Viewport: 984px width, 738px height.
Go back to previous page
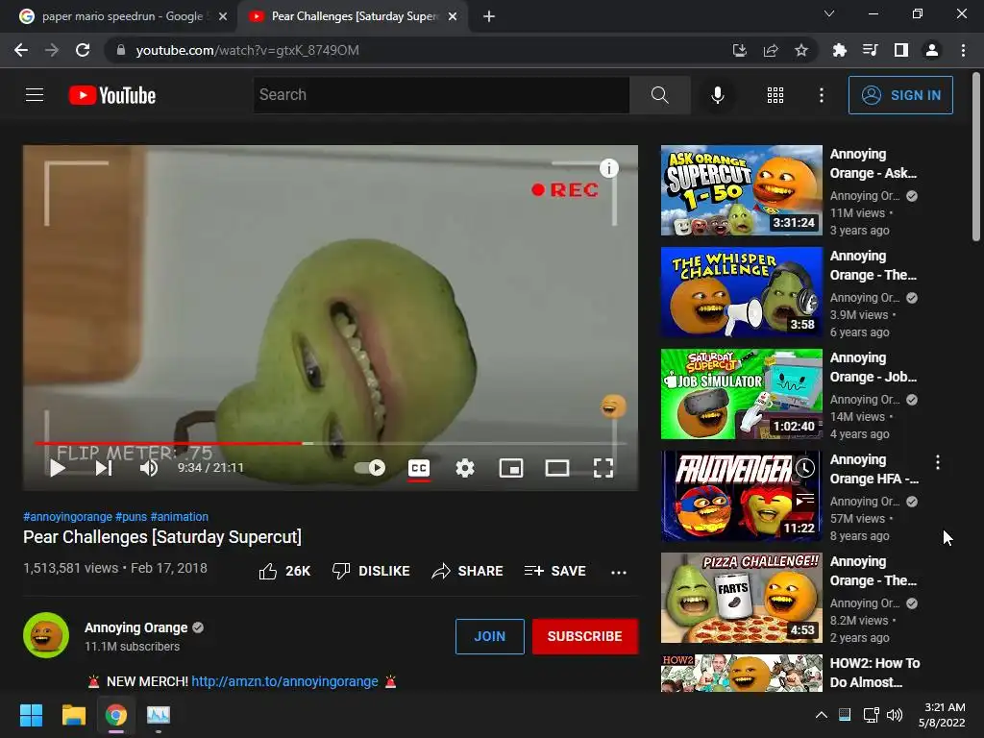click(21, 50)
